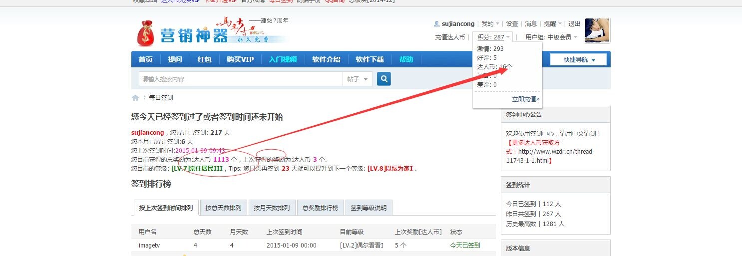The height and width of the screenshot is (256, 742).
Task: Click 昨日共签到 | 267 人 statistic
Action: 534,214
